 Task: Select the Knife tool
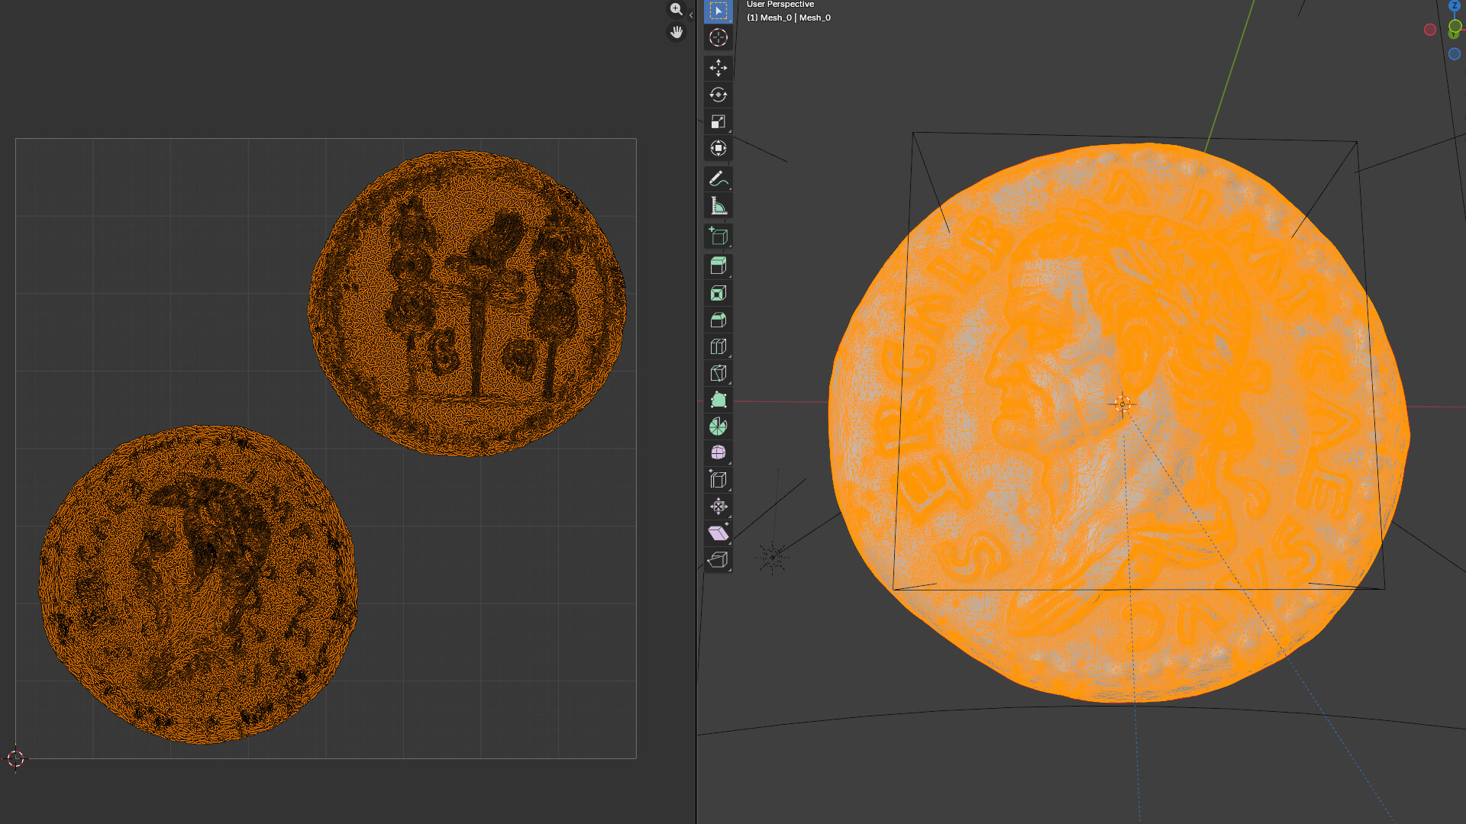tap(718, 373)
